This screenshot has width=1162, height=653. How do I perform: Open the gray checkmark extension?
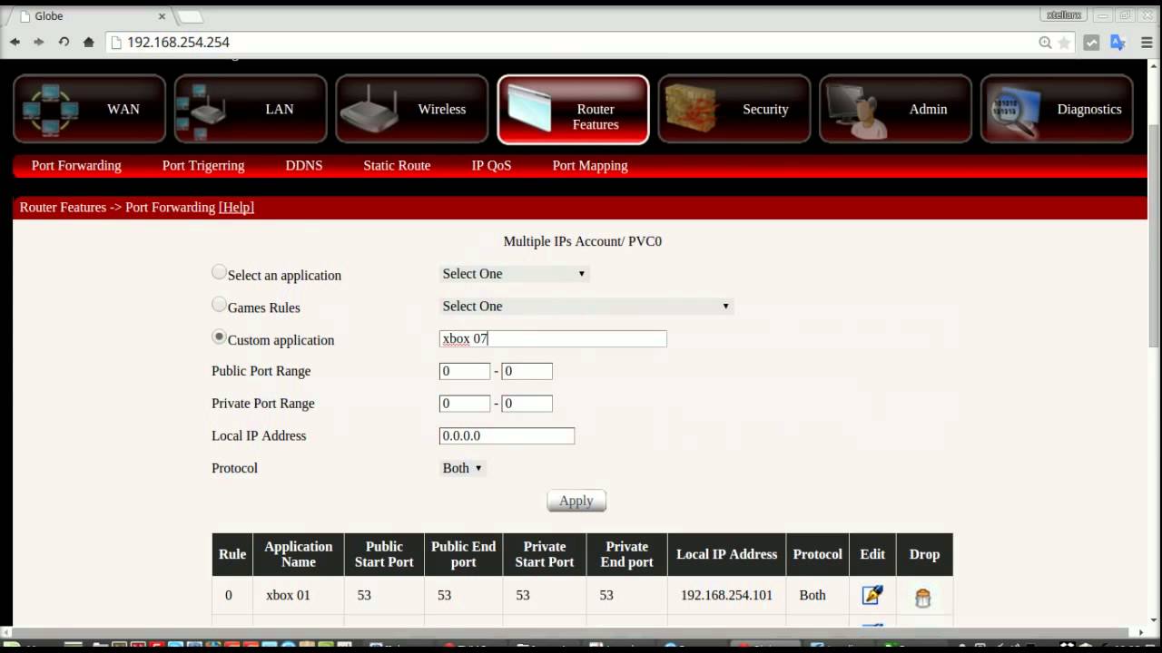[1092, 43]
